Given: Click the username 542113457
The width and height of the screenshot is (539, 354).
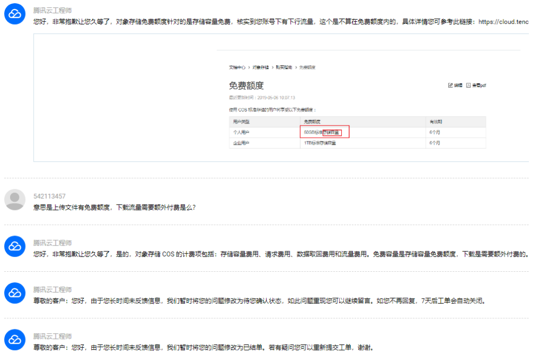Looking at the screenshot, I should (x=50, y=196).
